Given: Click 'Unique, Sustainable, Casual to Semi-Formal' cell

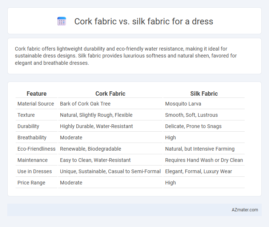Looking at the screenshot, I should pyautogui.click(x=110, y=171).
